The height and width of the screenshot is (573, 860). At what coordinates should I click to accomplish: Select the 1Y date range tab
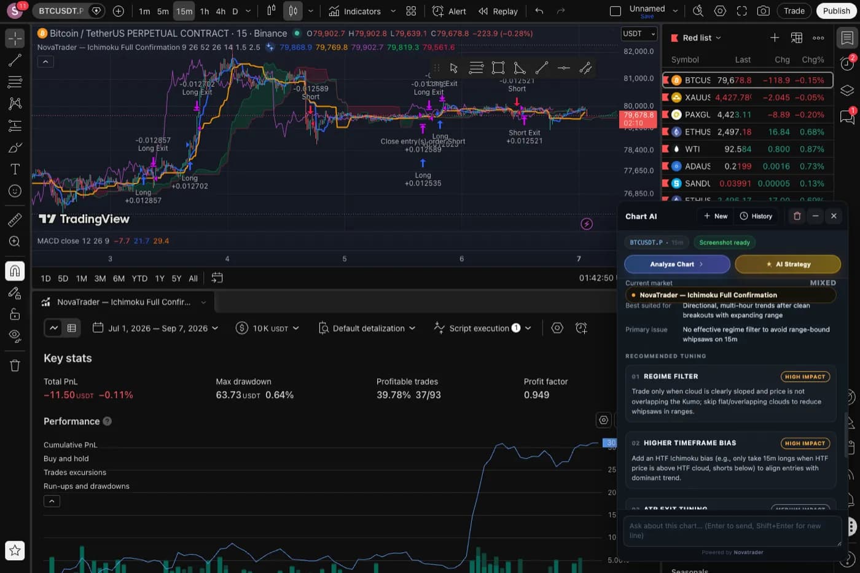pyautogui.click(x=160, y=278)
